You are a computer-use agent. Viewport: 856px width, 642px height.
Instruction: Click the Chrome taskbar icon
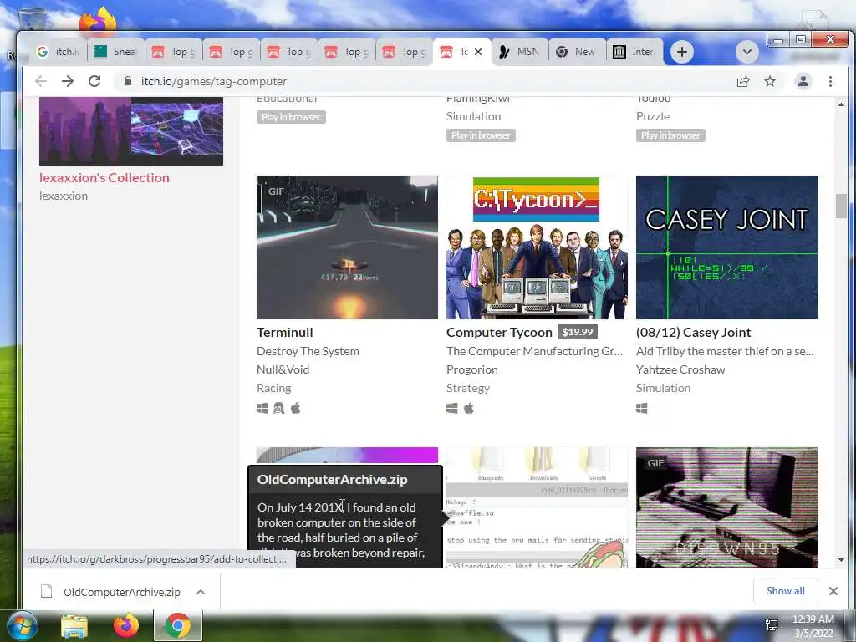(x=178, y=625)
